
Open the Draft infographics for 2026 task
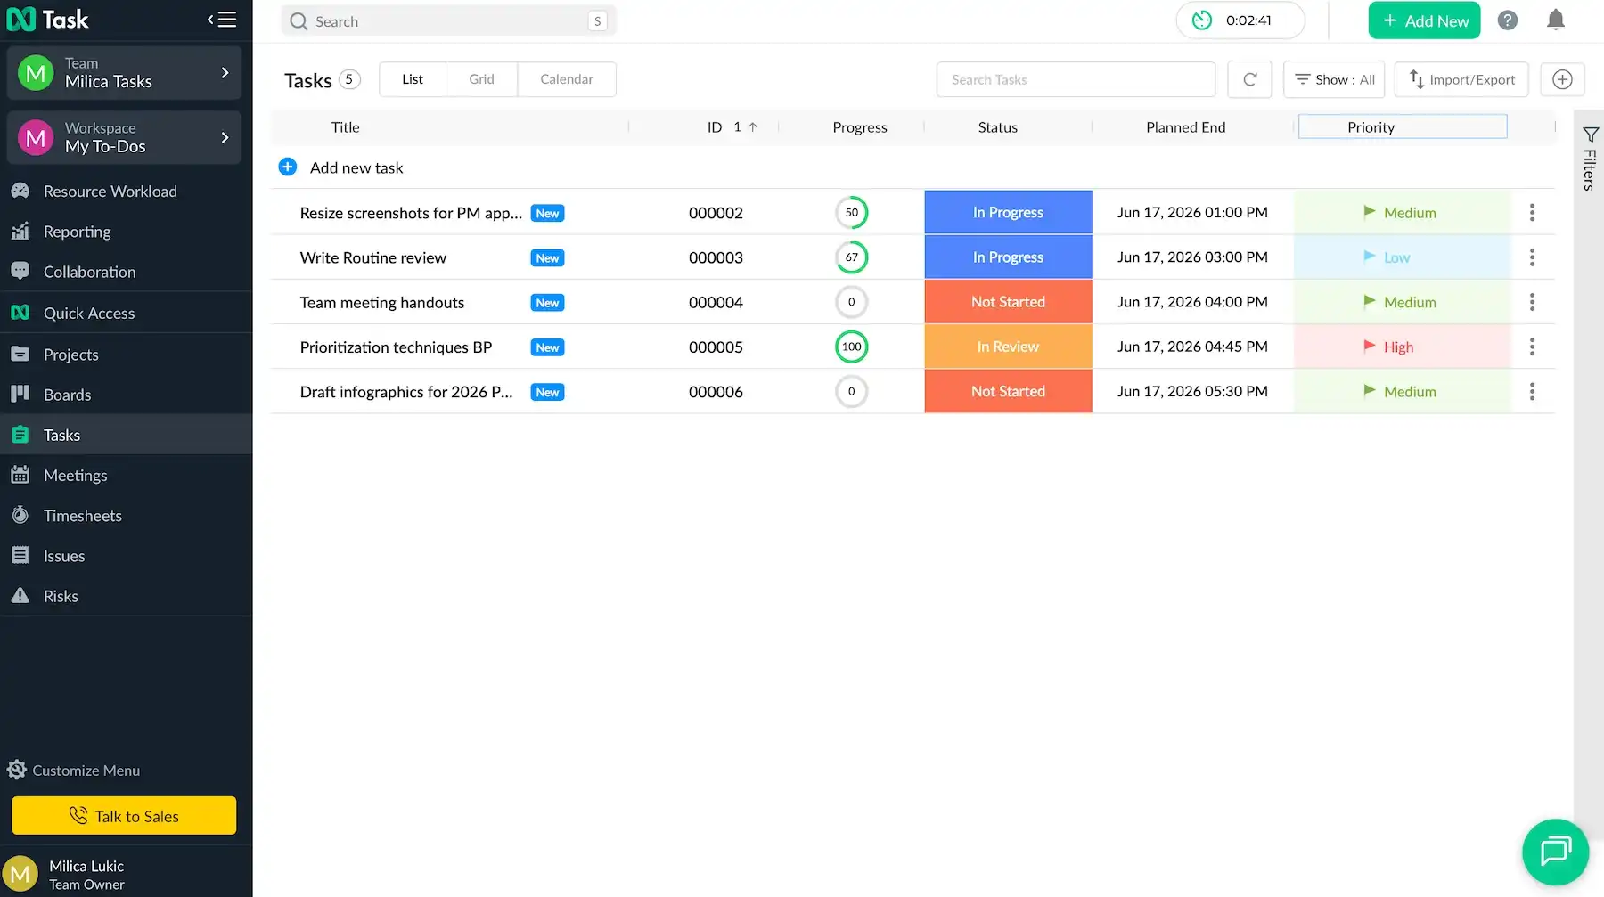coord(406,392)
